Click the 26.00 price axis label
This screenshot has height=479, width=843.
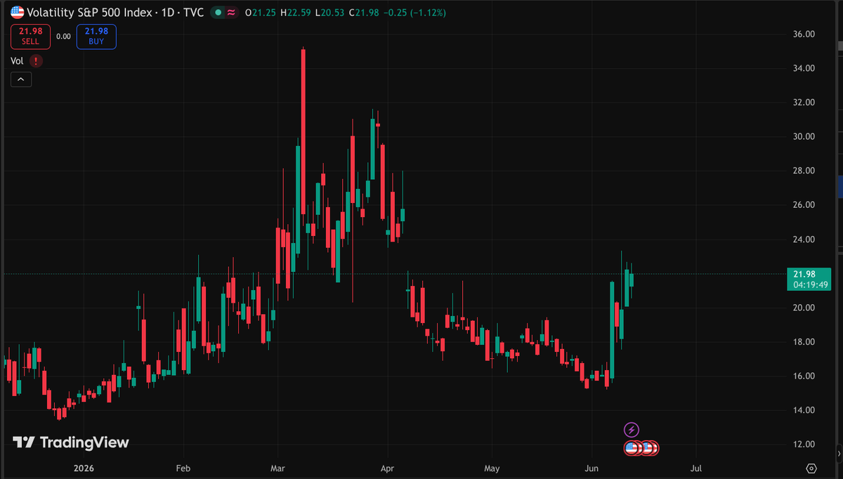804,205
